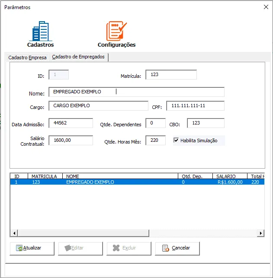Click the Editar button

80,249
